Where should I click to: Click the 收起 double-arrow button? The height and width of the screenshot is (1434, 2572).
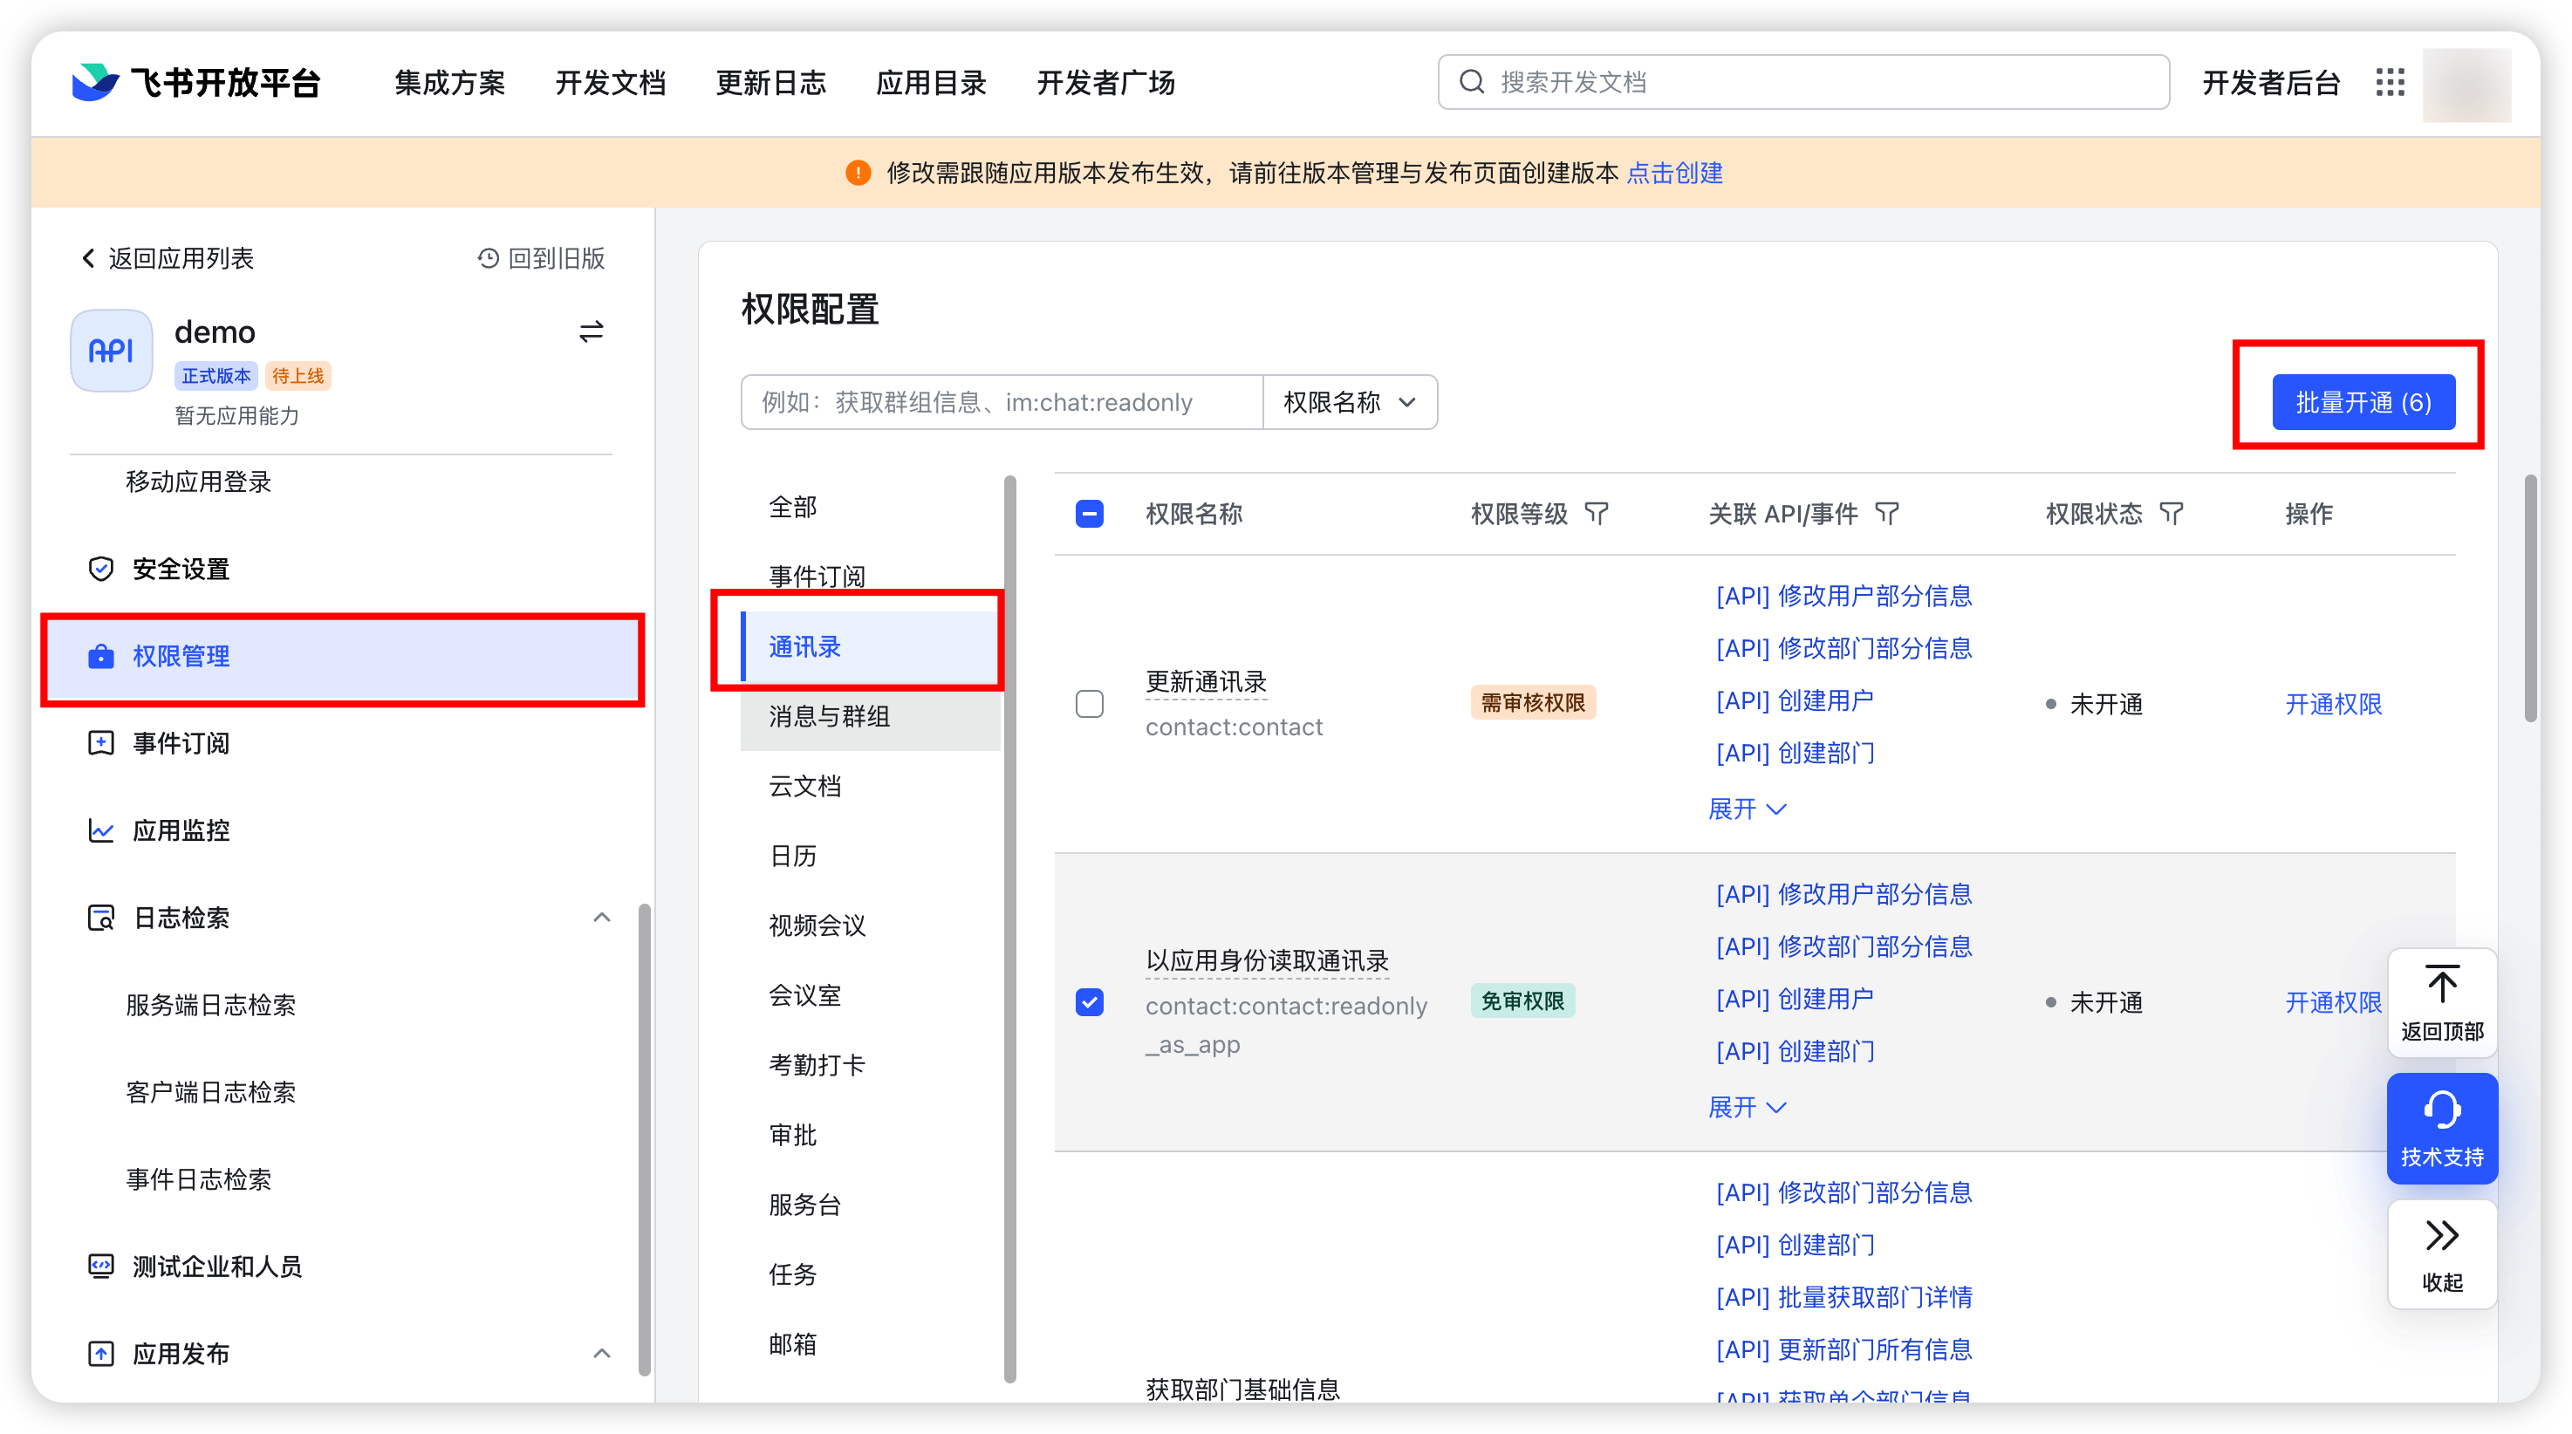click(2442, 1254)
